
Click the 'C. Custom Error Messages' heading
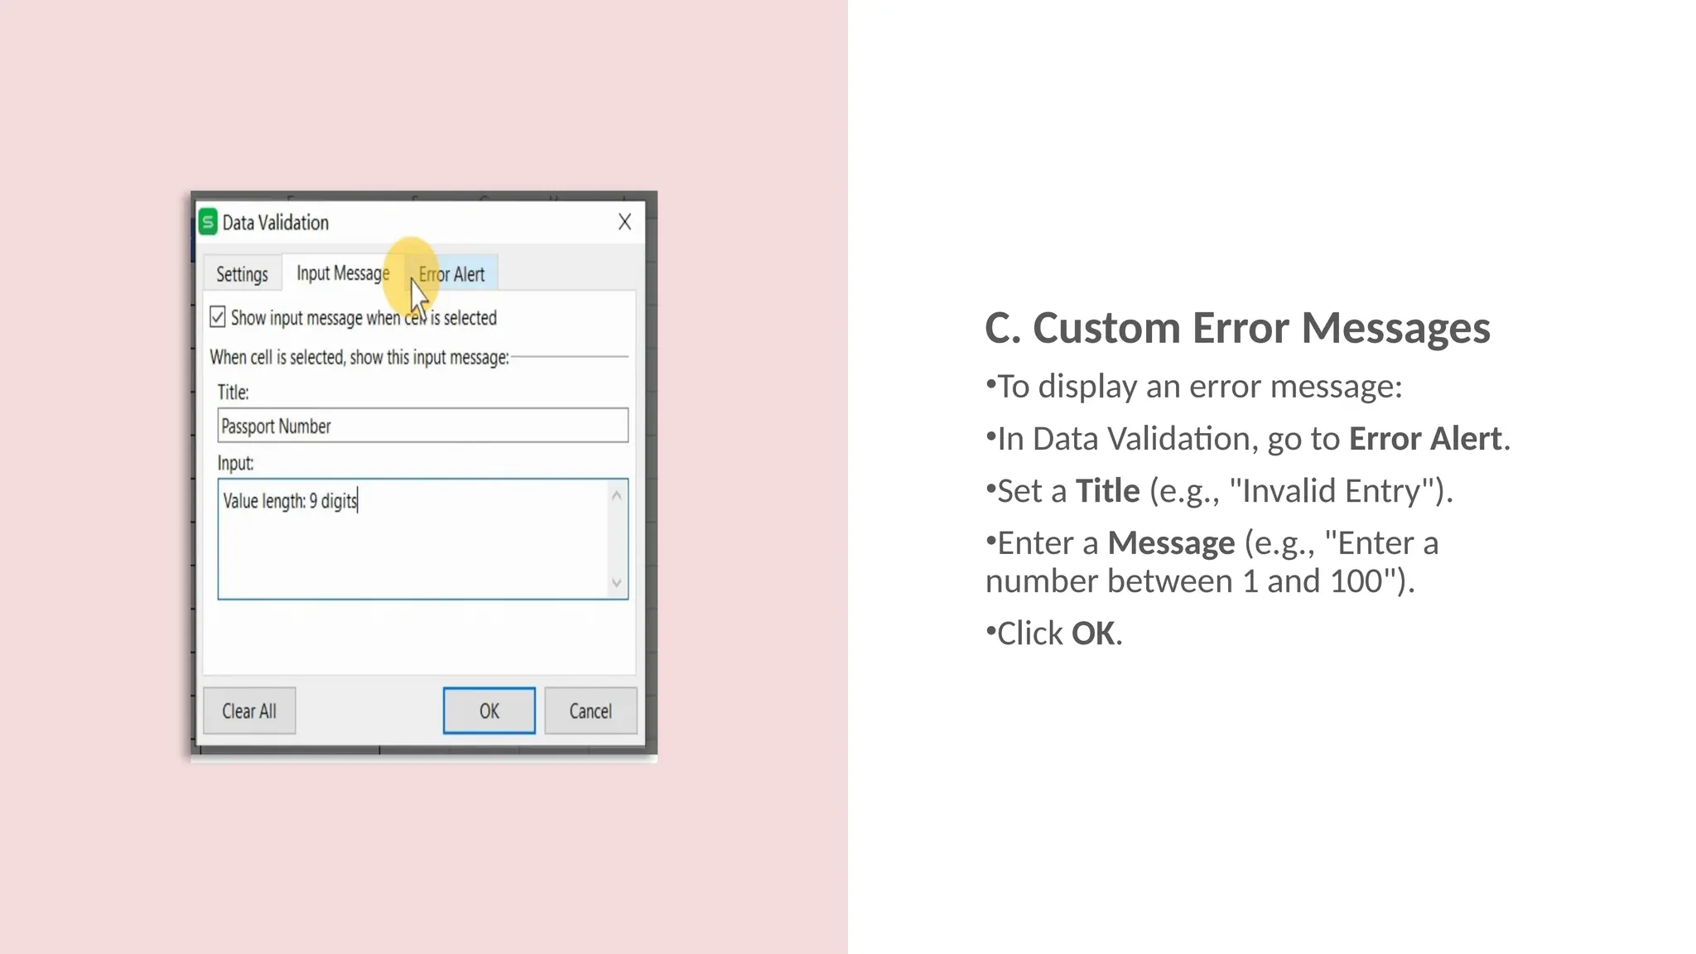(x=1237, y=328)
